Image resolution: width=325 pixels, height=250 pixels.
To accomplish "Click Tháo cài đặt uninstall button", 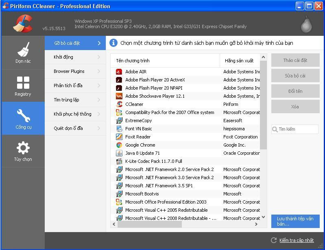I will (295, 60).
